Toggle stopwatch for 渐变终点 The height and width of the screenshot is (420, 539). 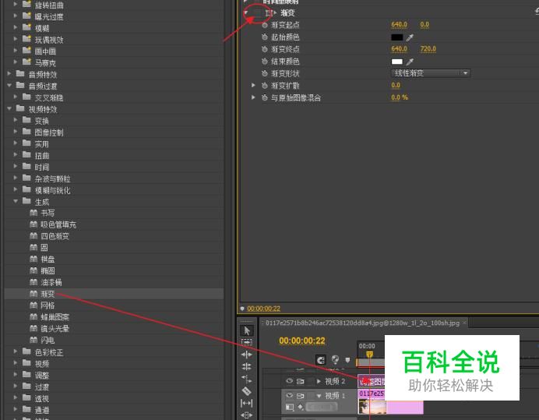[264, 49]
